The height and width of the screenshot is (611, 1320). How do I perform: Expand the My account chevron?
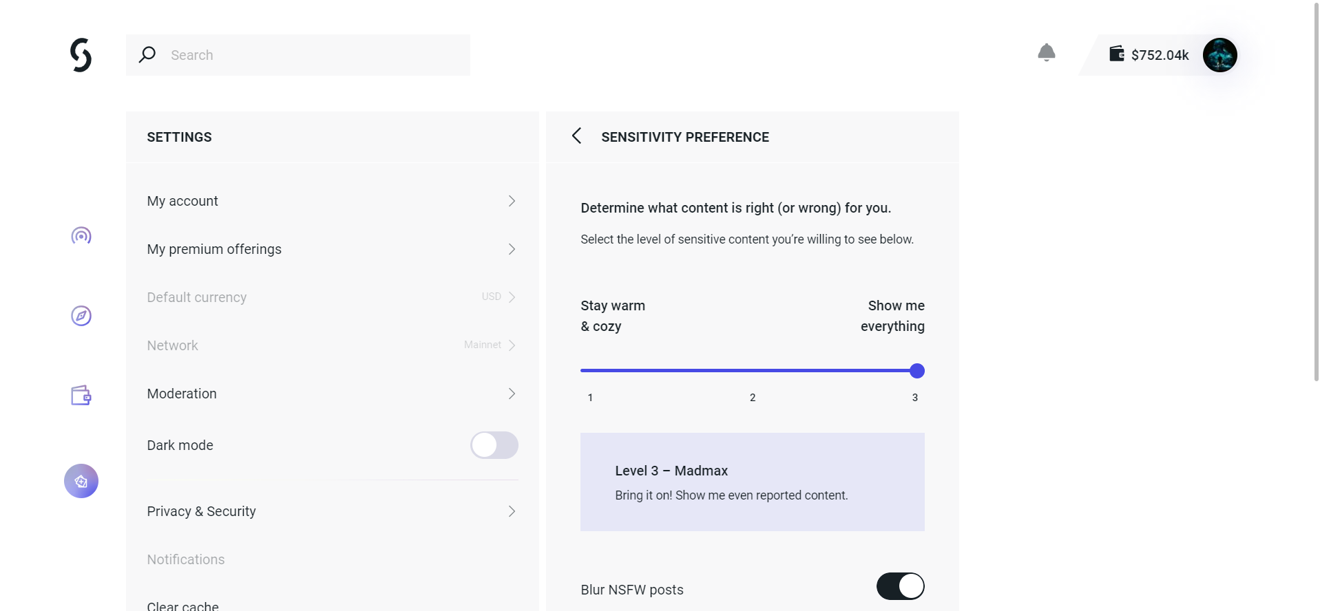tap(512, 201)
